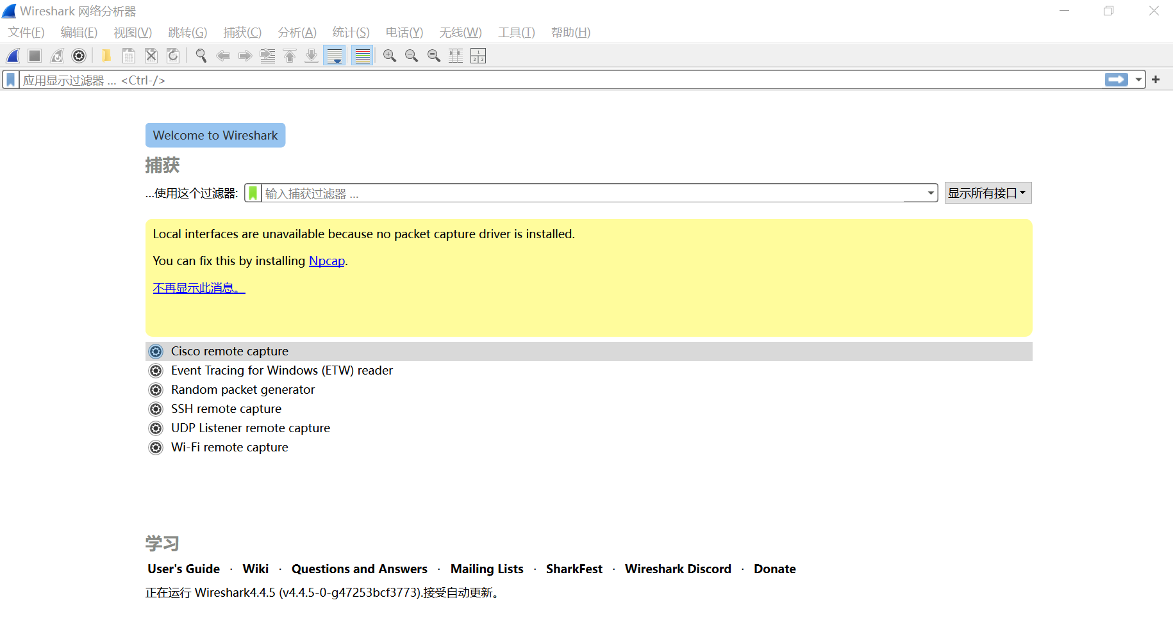The width and height of the screenshot is (1173, 623).
Task: Open display filter bookmarks icon
Action: (x=11, y=80)
